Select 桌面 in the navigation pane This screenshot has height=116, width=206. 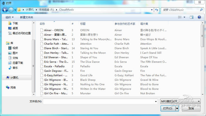click(x=13, y=28)
